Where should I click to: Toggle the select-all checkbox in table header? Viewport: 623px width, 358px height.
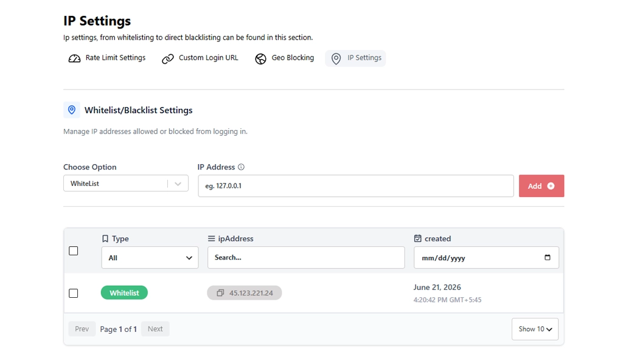tap(74, 251)
